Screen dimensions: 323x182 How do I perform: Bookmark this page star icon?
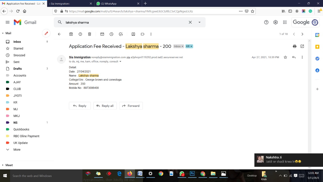point(252,11)
